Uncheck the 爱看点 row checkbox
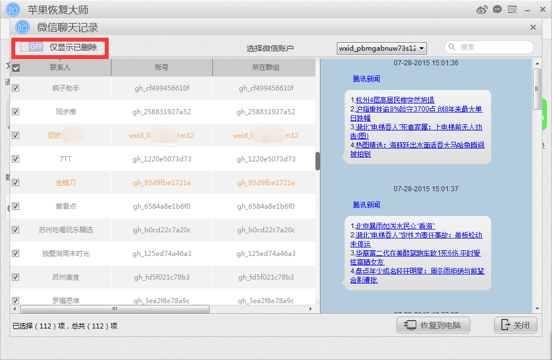Viewport: 552px width, 360px height. [16, 206]
